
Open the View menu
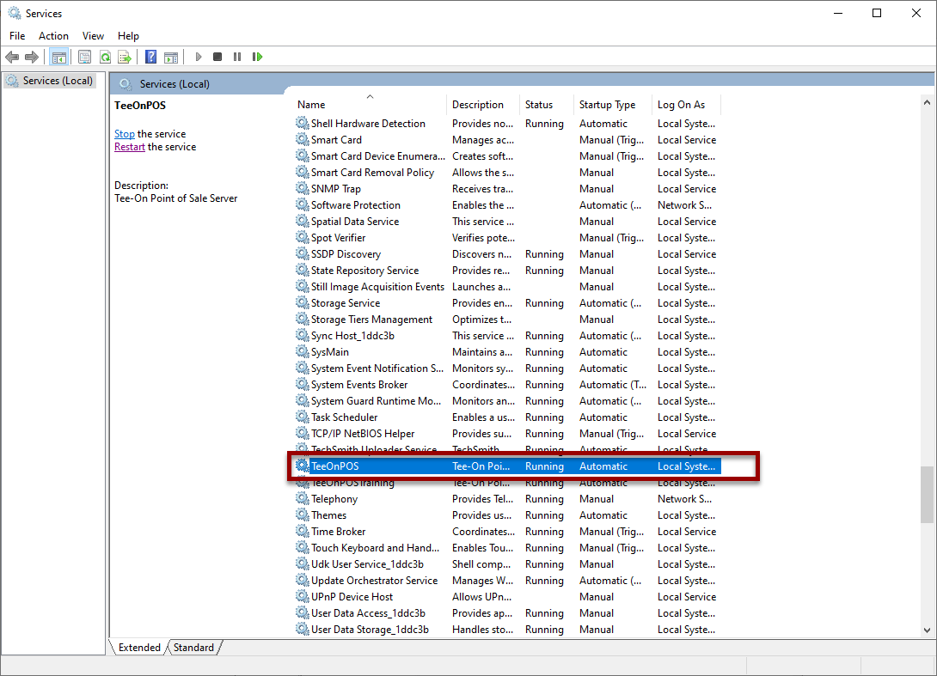tap(92, 35)
